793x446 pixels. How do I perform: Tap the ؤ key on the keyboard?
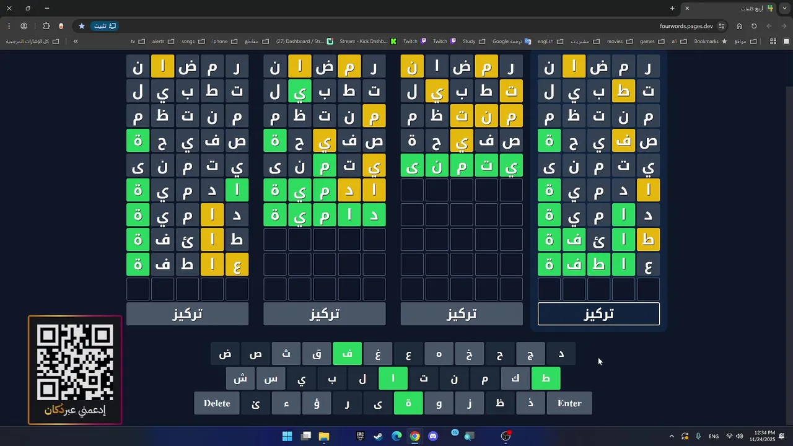(317, 403)
